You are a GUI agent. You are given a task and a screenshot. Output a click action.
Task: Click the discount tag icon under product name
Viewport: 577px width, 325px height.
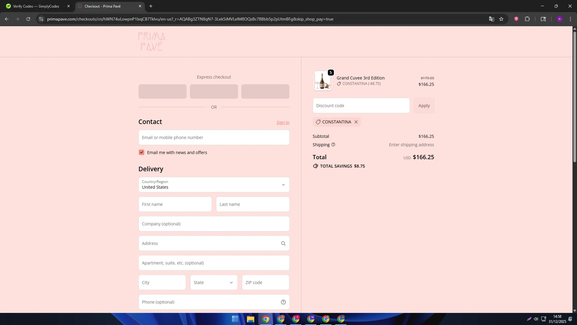339,84
